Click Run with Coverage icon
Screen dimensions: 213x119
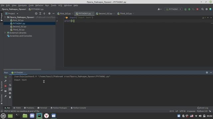[193, 9]
